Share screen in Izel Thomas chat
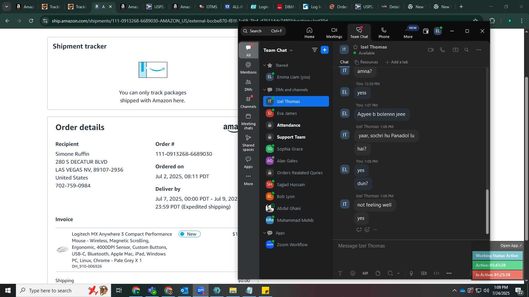529x297 pixels. [455, 50]
